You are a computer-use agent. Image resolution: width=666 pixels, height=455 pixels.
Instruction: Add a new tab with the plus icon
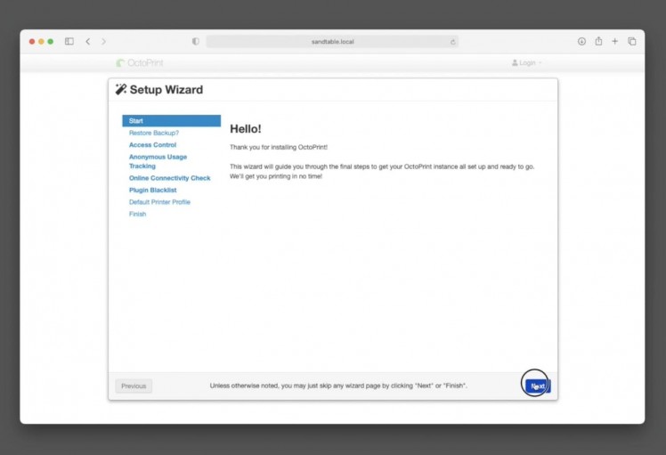pyautogui.click(x=614, y=41)
